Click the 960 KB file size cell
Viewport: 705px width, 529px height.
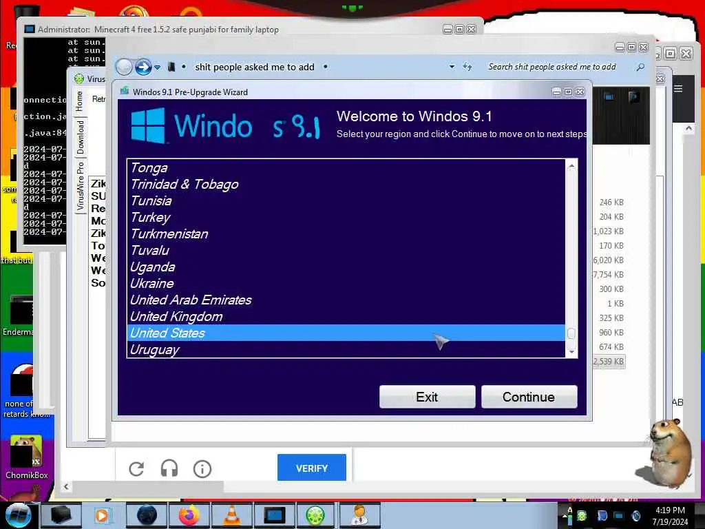pyautogui.click(x=611, y=333)
